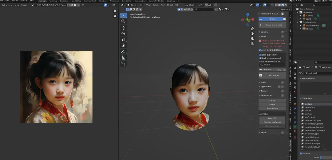Switch to the Sculpting workspace tab
Image resolution: width=332 pixels, height=160 pixels.
64,1
